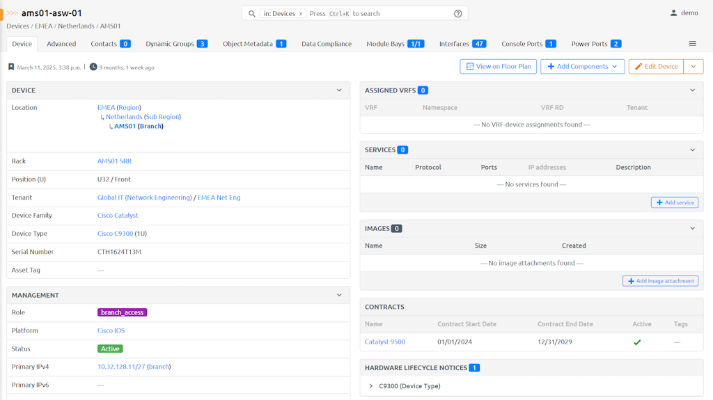Click Add image attachment button
The width and height of the screenshot is (713, 400).
(x=660, y=281)
